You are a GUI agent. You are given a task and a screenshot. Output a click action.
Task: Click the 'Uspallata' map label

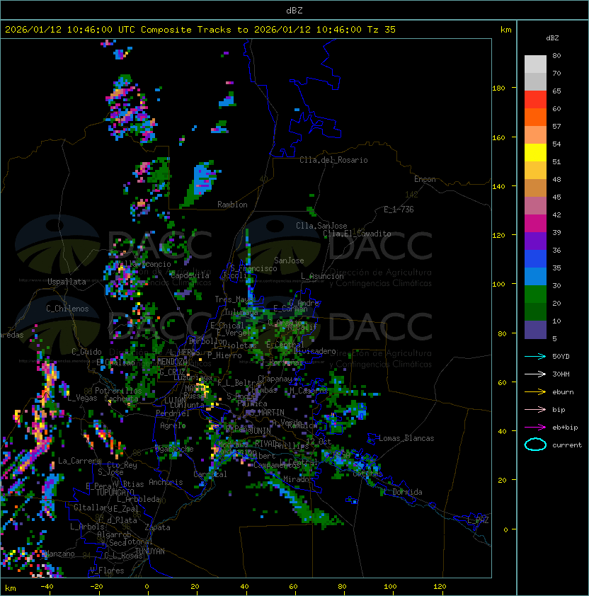coord(67,282)
